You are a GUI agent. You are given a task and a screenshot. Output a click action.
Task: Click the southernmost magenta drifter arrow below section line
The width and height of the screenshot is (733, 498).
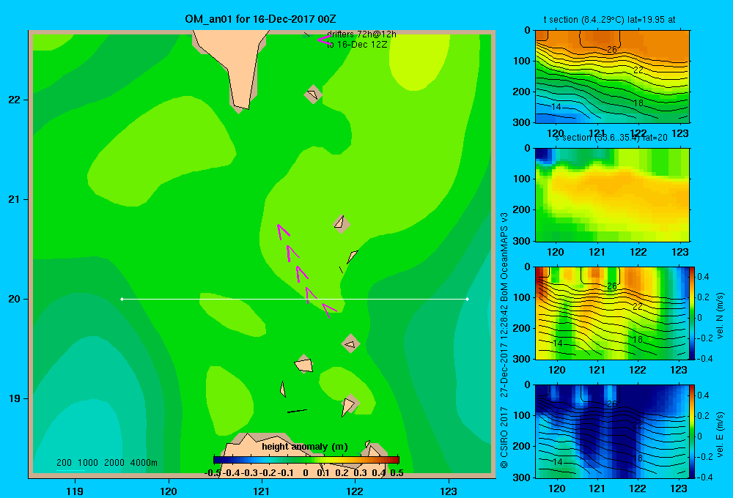(329, 310)
